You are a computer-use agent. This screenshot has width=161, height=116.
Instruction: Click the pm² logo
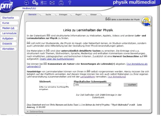(x=6, y=6)
